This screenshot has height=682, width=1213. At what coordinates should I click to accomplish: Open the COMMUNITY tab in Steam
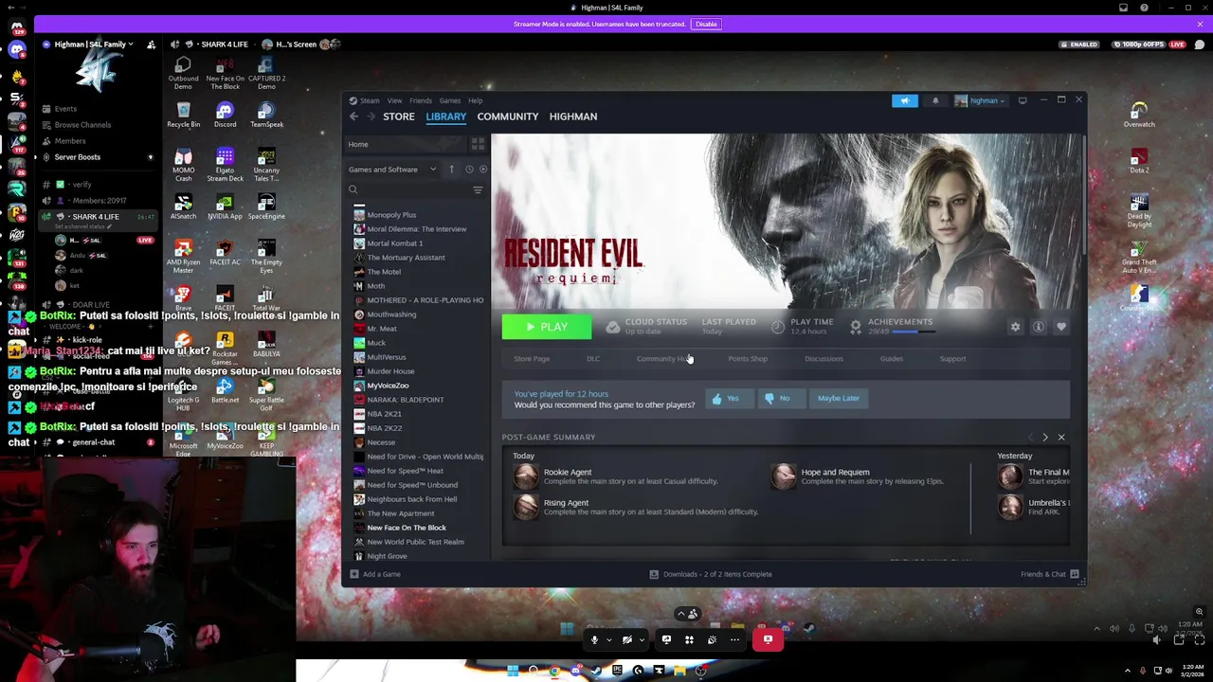tap(508, 117)
